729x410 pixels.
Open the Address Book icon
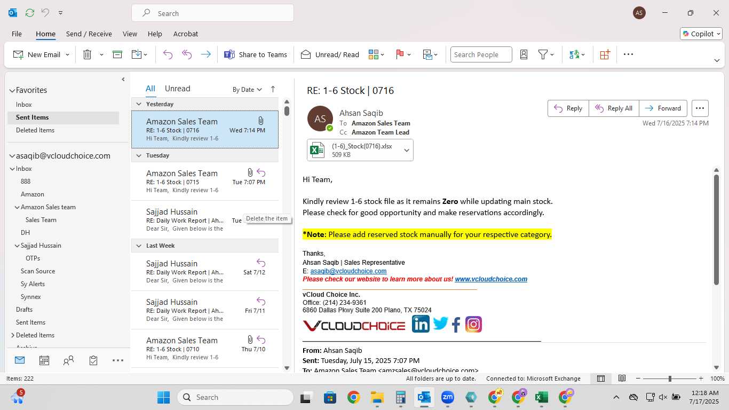[x=524, y=54]
